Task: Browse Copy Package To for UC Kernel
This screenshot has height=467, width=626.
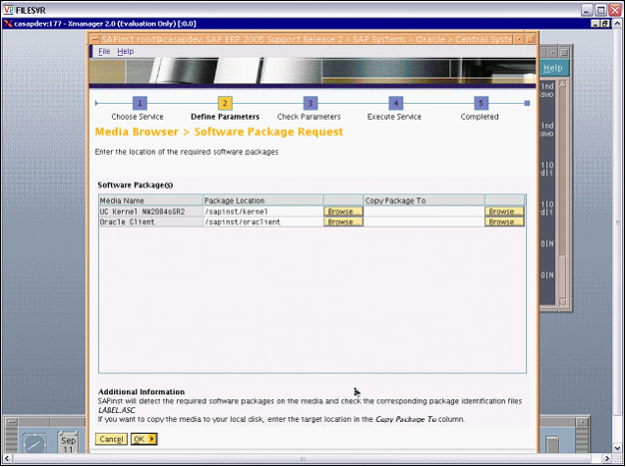Action: 504,211
